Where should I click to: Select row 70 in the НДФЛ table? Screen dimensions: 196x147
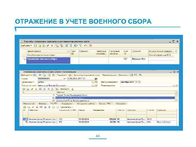click(x=100, y=122)
